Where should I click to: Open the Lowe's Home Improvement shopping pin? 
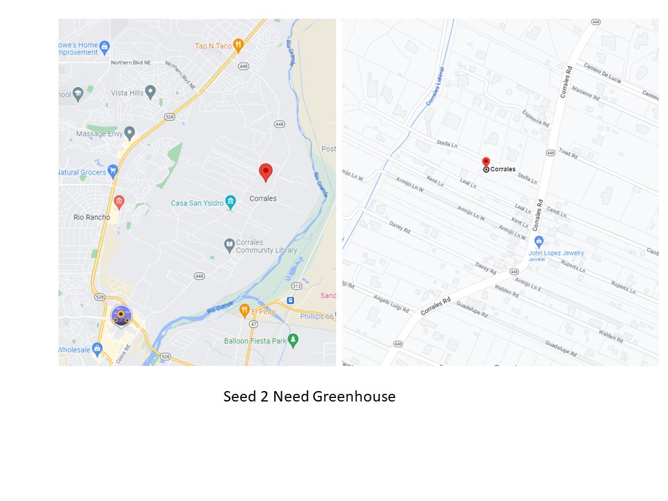pyautogui.click(x=105, y=48)
